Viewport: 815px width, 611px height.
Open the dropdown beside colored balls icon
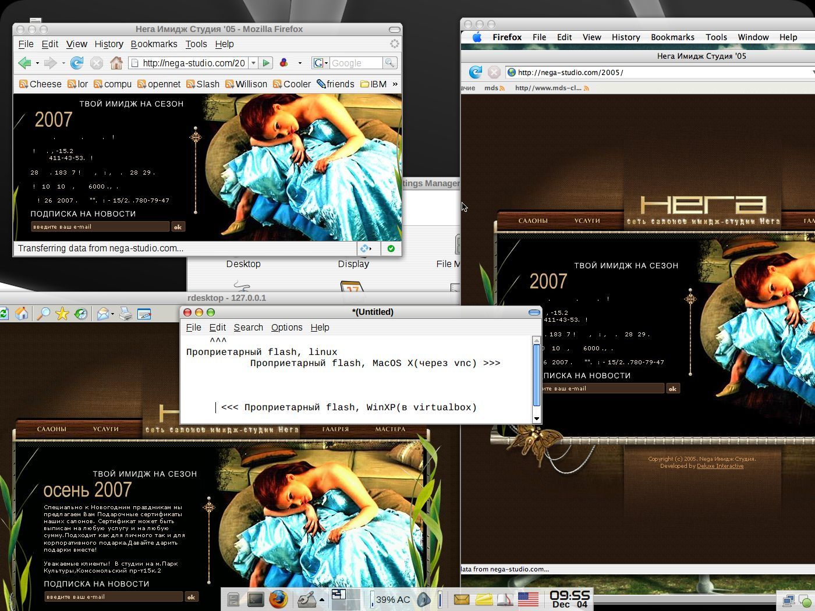(x=300, y=63)
